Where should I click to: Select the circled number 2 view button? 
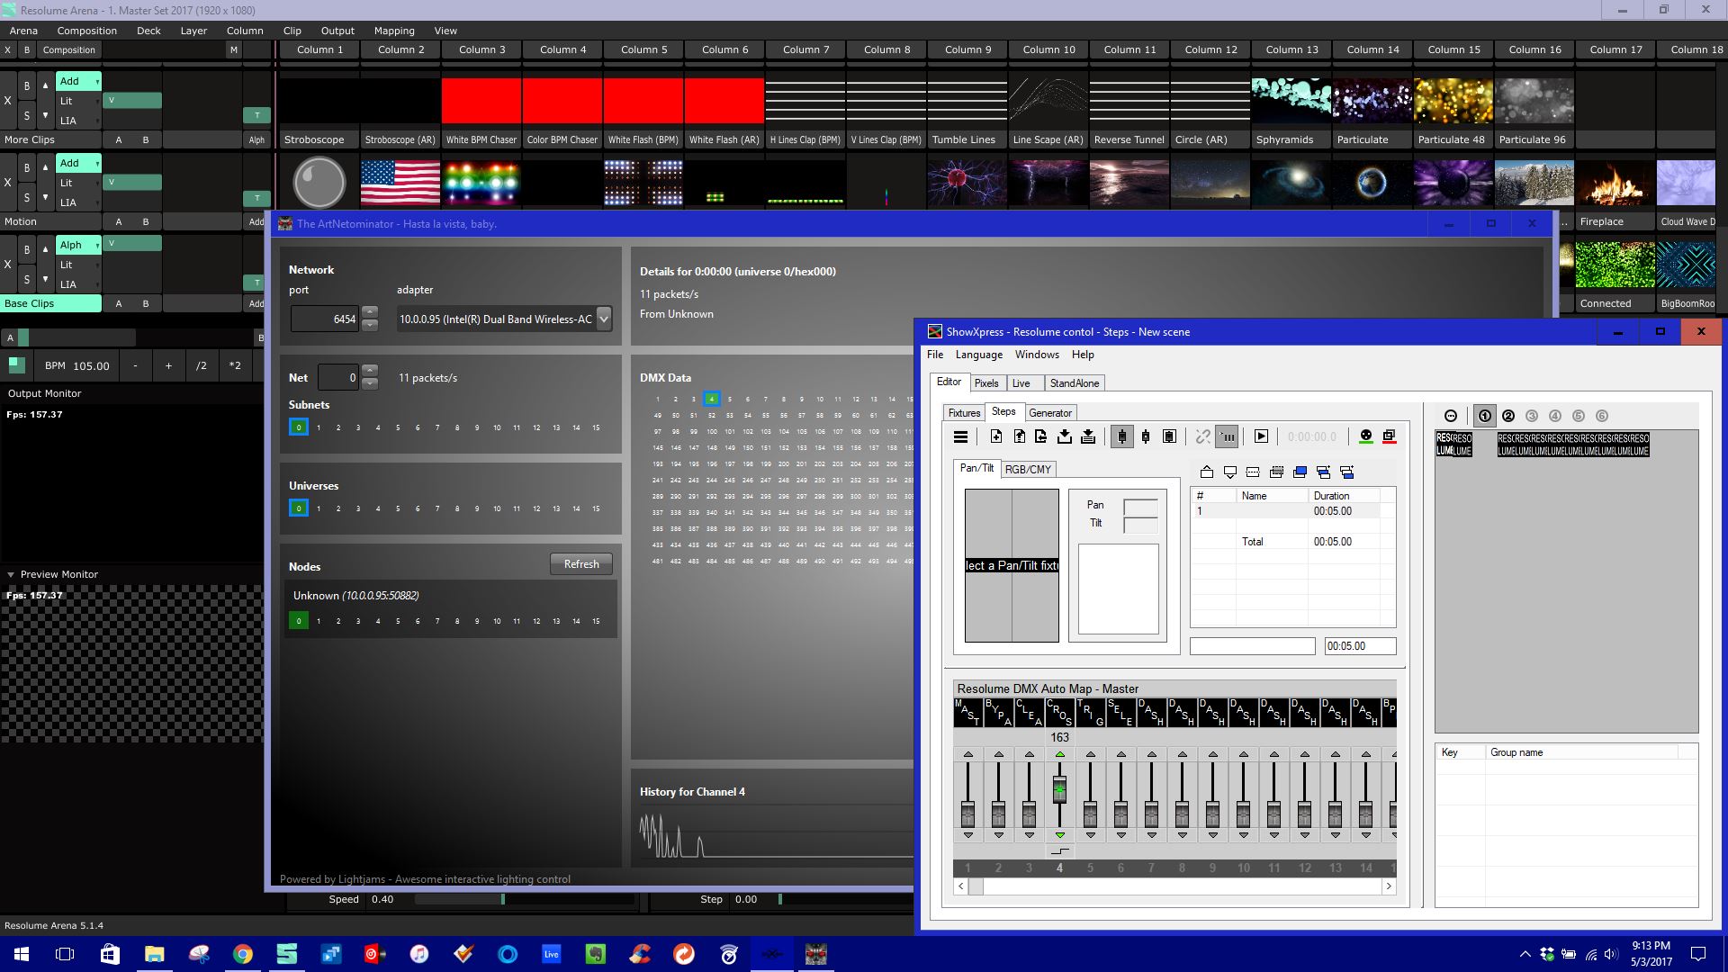[x=1508, y=416]
